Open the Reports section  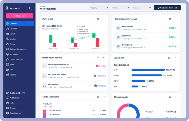pyautogui.click(x=13, y=75)
